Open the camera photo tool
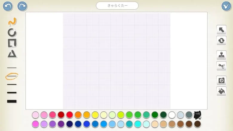Image resolution: width=233 pixels, height=131 pixels. tap(221, 80)
